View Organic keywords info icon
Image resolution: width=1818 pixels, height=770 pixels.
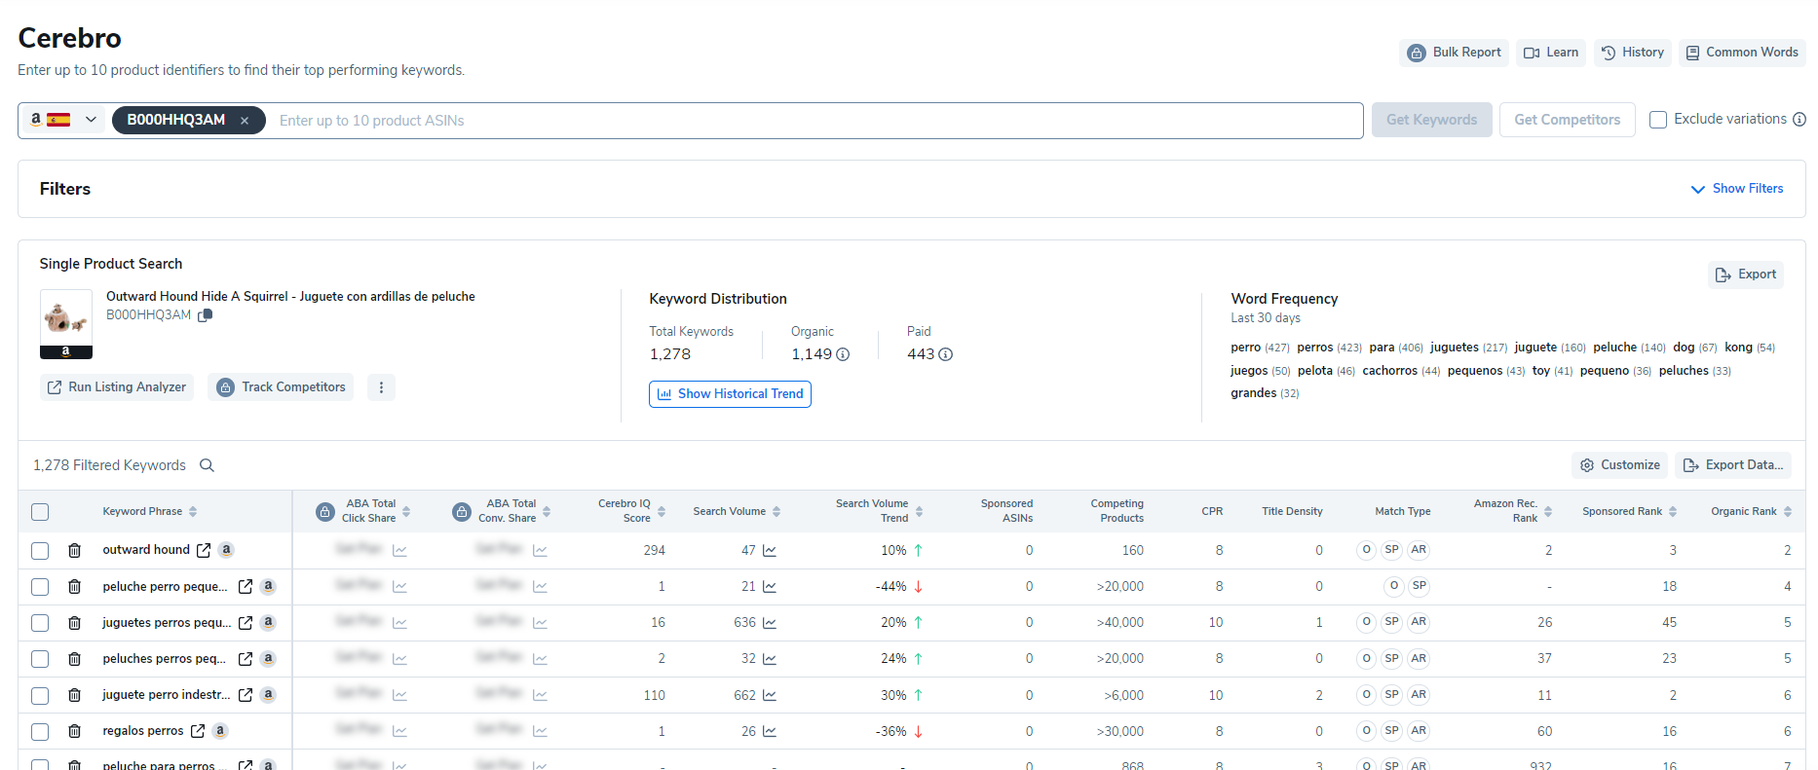pyautogui.click(x=843, y=354)
